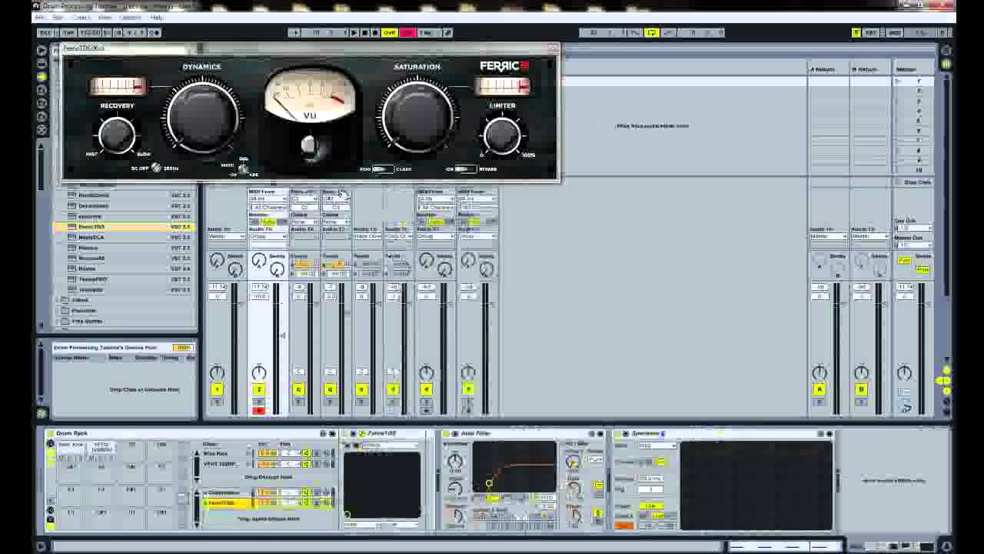This screenshot has width=984, height=554.
Task: Open the View menu
Action: click(105, 17)
